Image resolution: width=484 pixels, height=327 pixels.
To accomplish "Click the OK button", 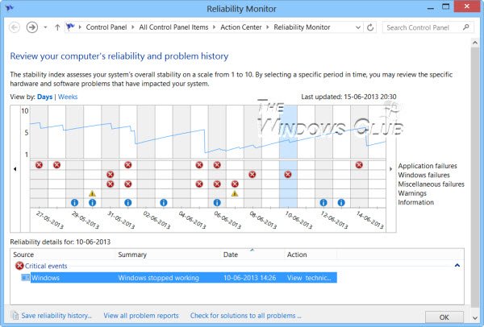I will click(x=444, y=317).
